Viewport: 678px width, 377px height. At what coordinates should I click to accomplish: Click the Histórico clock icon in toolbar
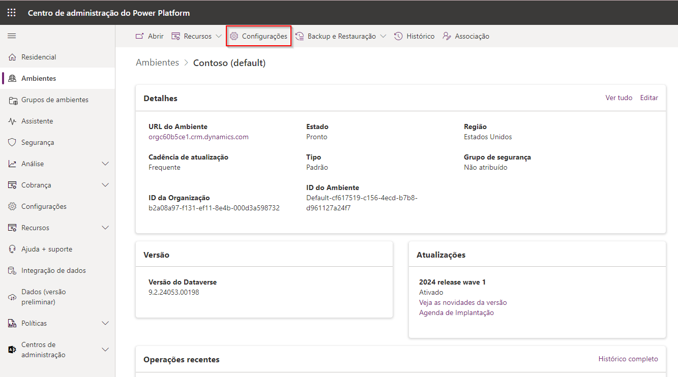399,36
